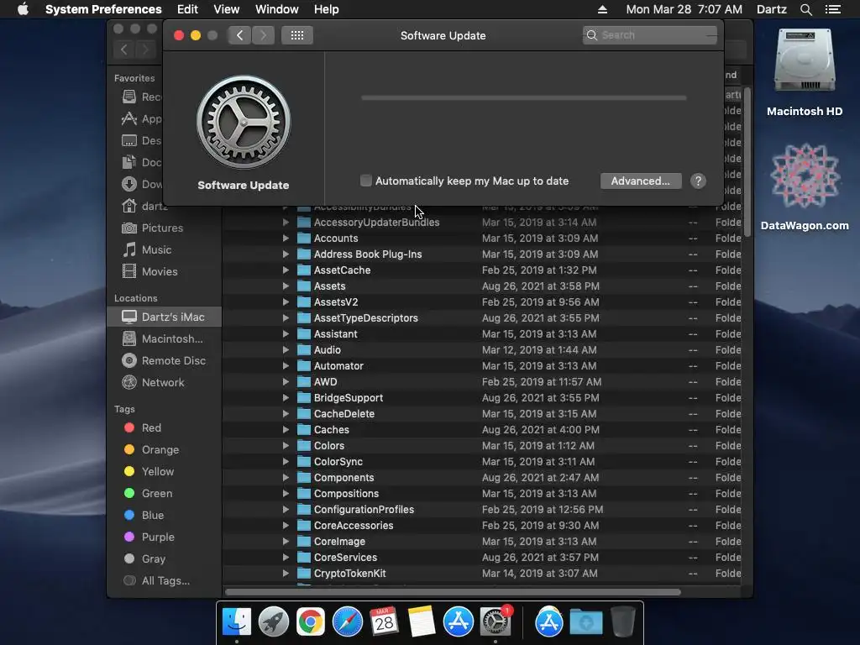Go back in System Preferences

pos(239,35)
